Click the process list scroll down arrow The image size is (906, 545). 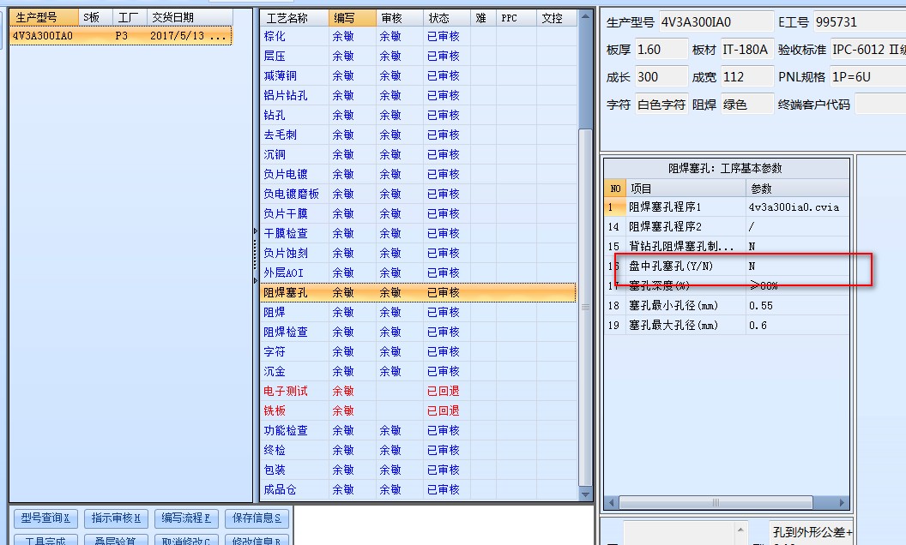pos(585,494)
